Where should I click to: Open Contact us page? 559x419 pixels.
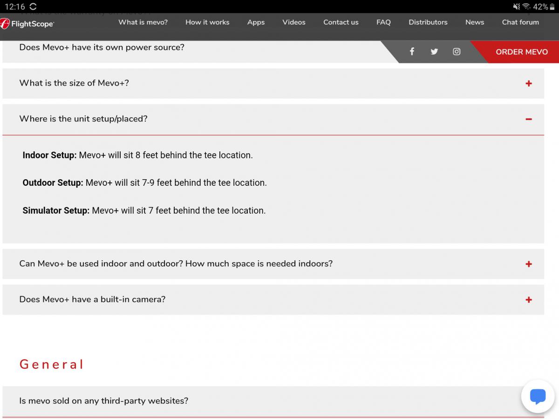point(341,22)
